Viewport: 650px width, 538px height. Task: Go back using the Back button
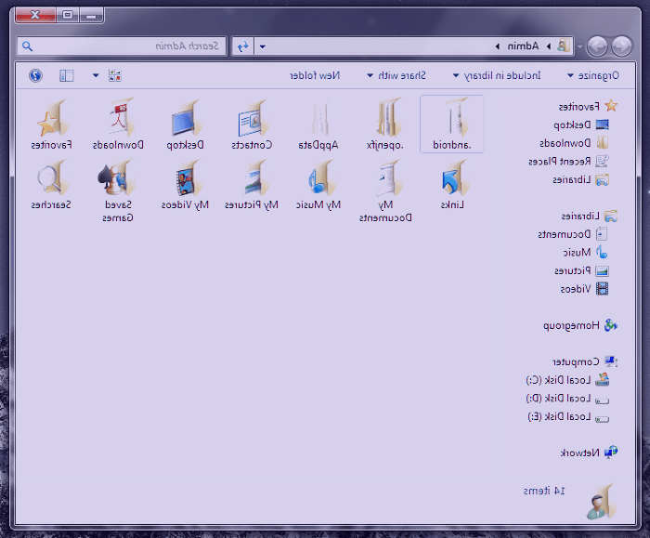tap(619, 46)
